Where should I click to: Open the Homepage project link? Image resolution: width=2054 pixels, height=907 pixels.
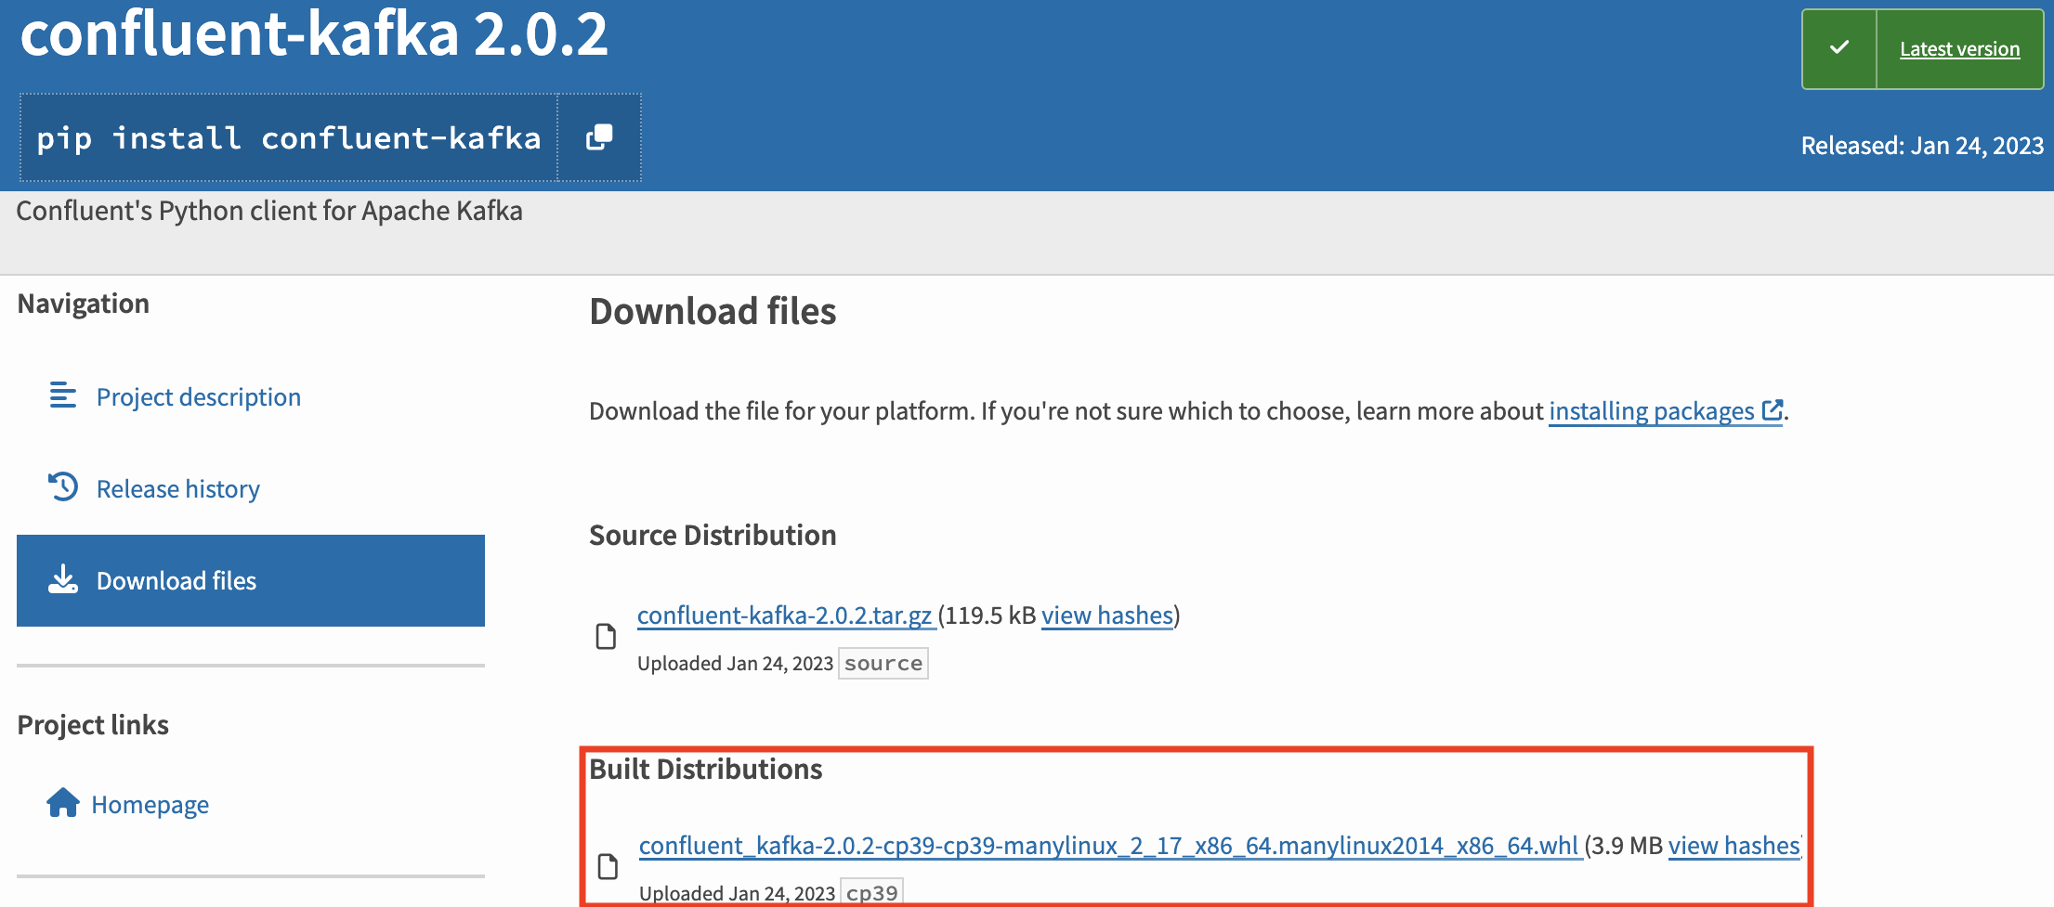coord(150,805)
